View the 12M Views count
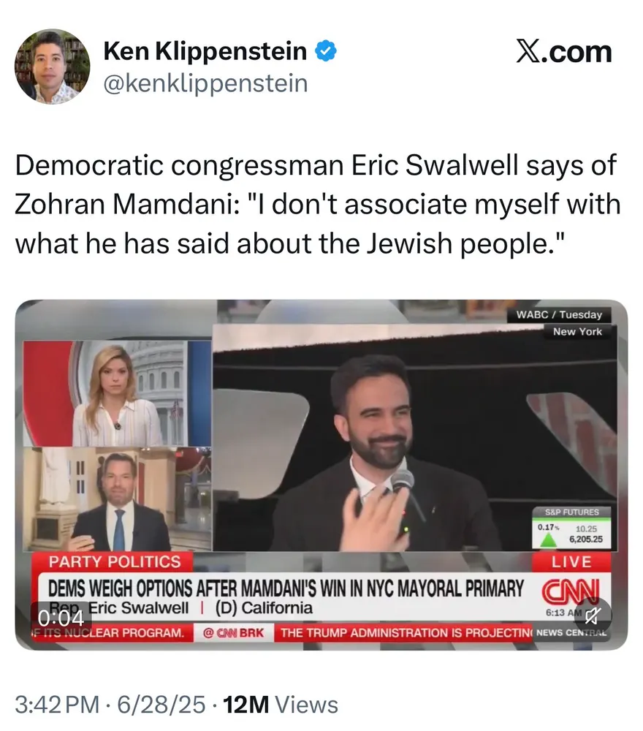 point(281,704)
